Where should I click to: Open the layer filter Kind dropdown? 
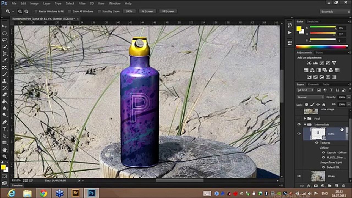(305, 90)
